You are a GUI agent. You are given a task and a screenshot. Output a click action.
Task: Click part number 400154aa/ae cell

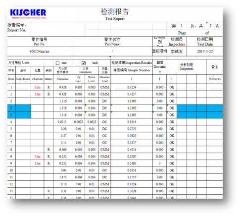[x=40, y=52]
